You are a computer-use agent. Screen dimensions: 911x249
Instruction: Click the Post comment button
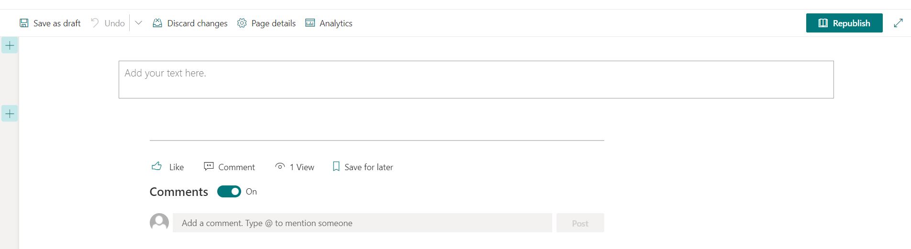coord(580,223)
